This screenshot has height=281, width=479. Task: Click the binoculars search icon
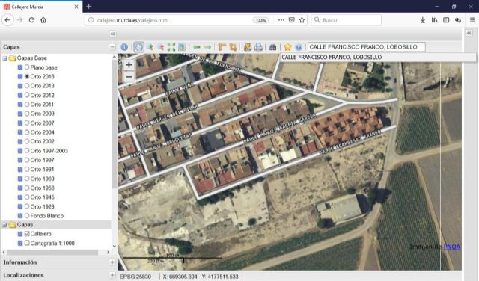(272, 47)
